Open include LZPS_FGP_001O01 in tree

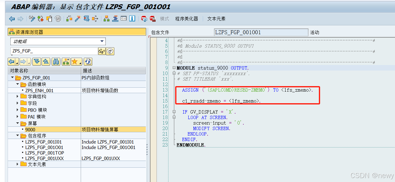[x=44, y=147]
